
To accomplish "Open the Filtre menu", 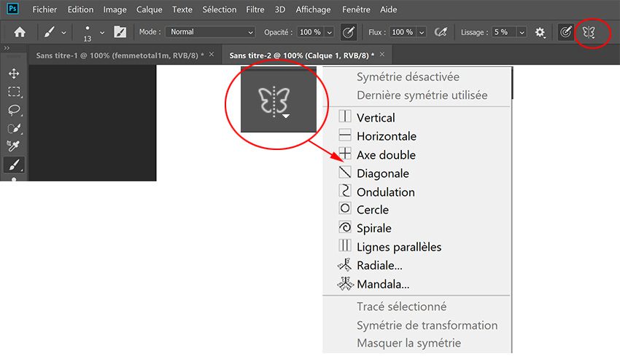I will (255, 9).
